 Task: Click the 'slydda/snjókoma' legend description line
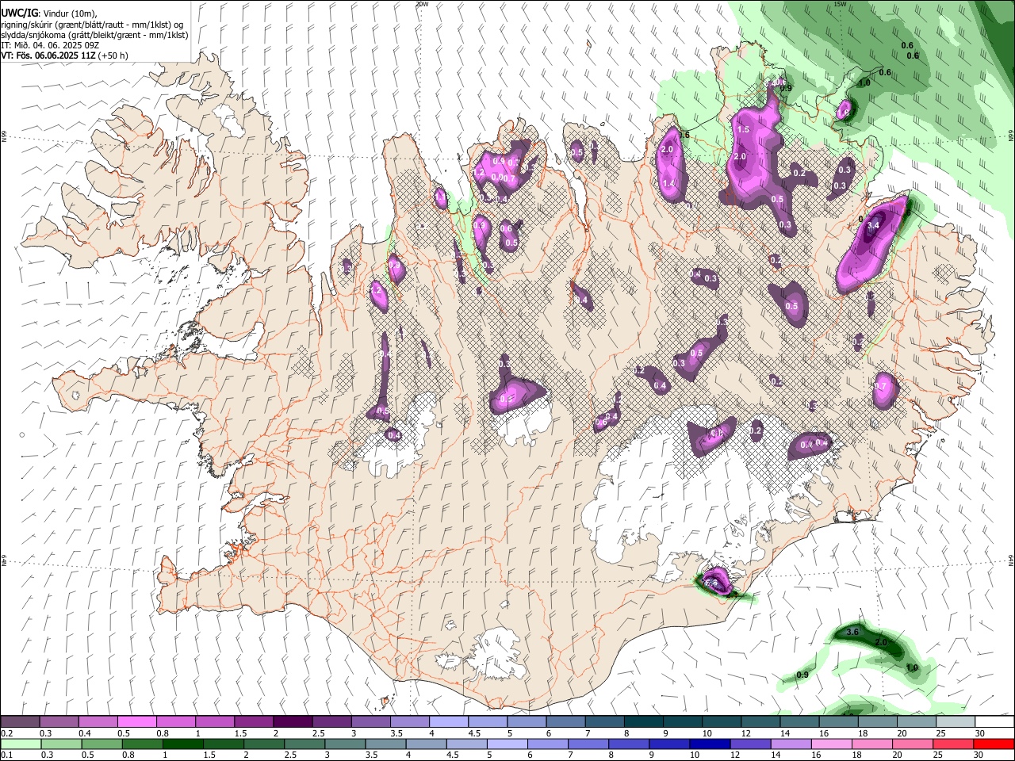coord(94,35)
